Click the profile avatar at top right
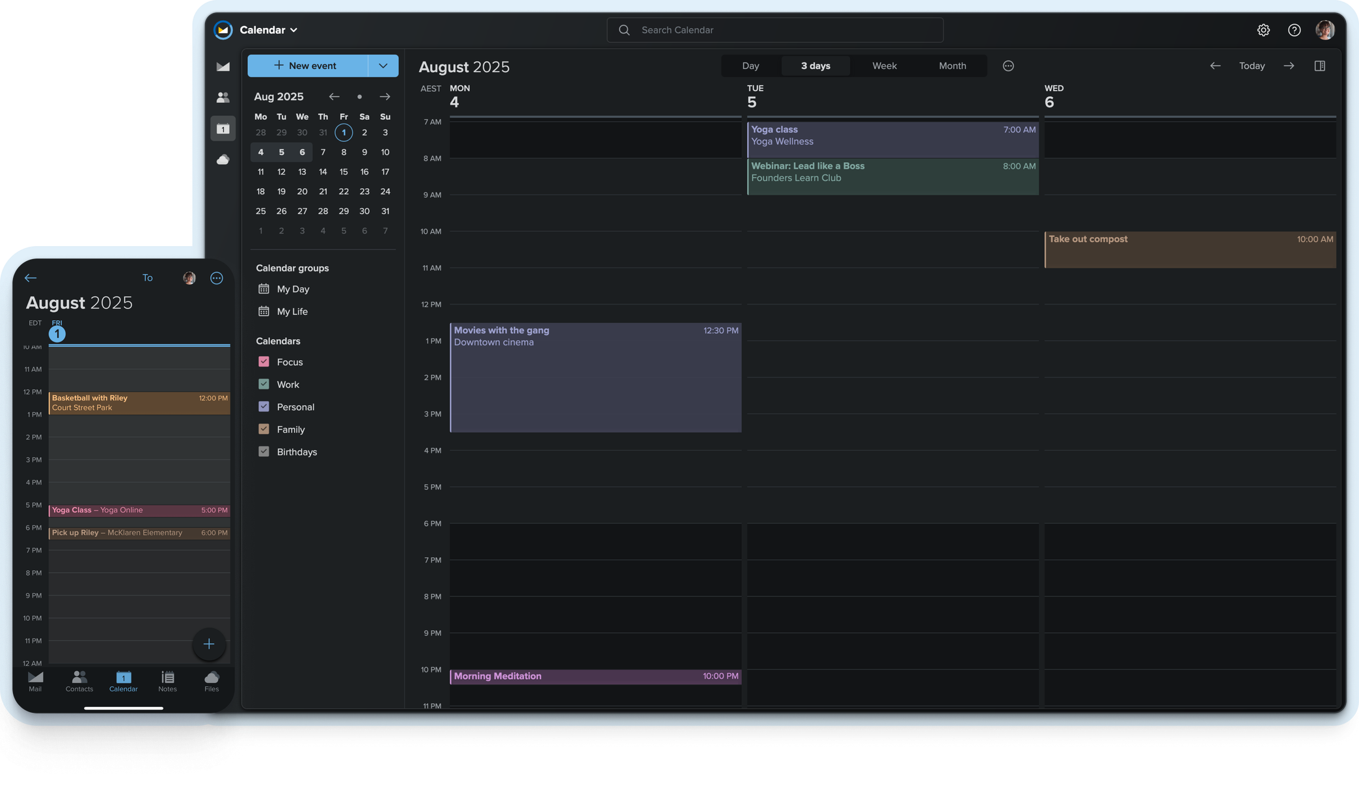The image size is (1359, 787). [x=1326, y=30]
